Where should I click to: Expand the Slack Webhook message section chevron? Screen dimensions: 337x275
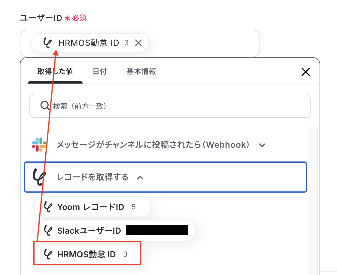[x=262, y=145]
